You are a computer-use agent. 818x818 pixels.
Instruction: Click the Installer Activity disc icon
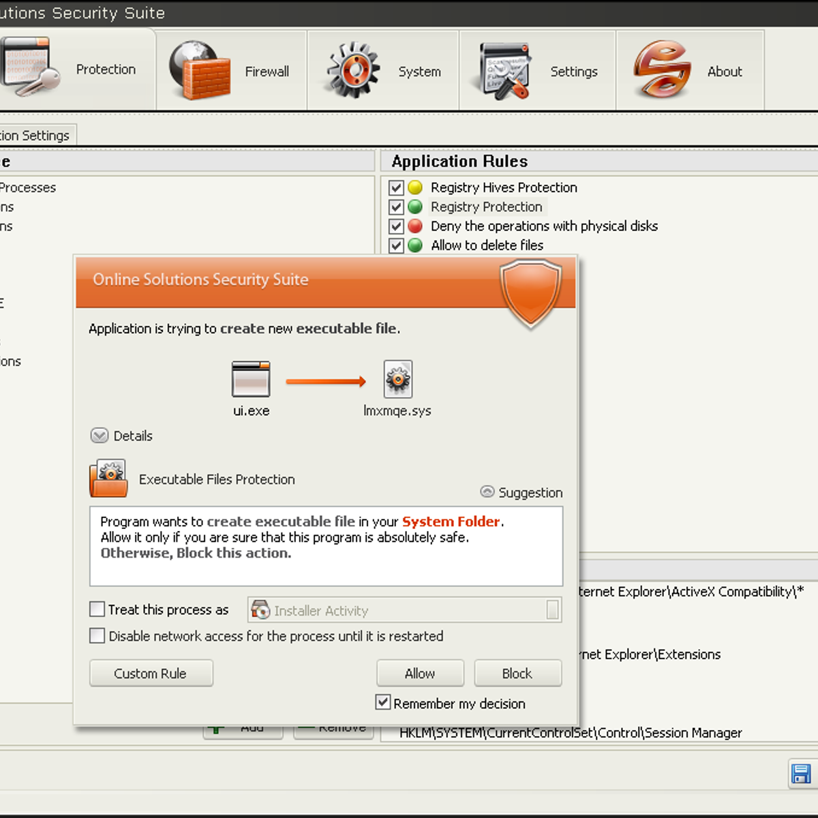pyautogui.click(x=260, y=609)
